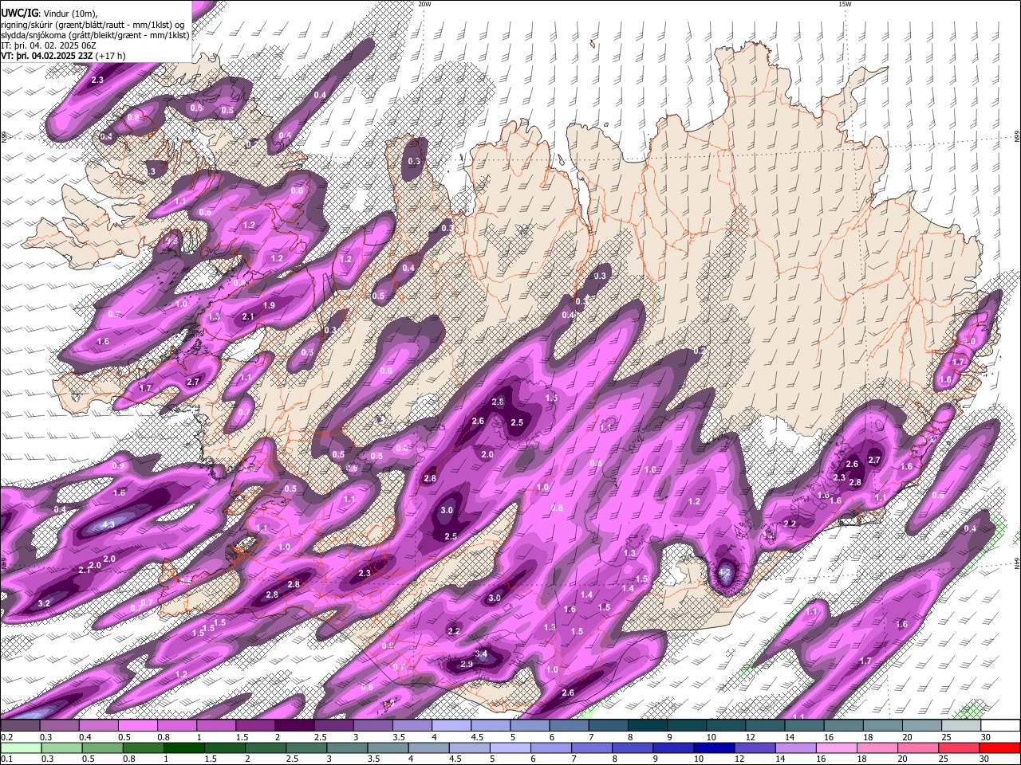Click the snow scale swatch between 4 and 4.5
Image resolution: width=1021 pixels, height=765 pixels.
coord(451,726)
